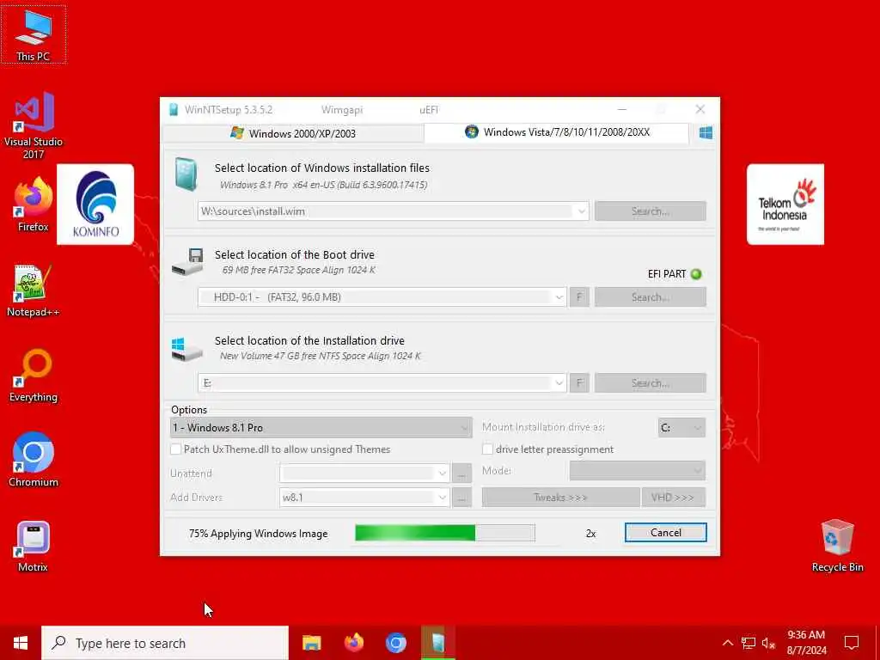Select Windows Vista/7/8/10/11/2008/20XX tab
Image resolution: width=880 pixels, height=660 pixels.
[x=557, y=132]
